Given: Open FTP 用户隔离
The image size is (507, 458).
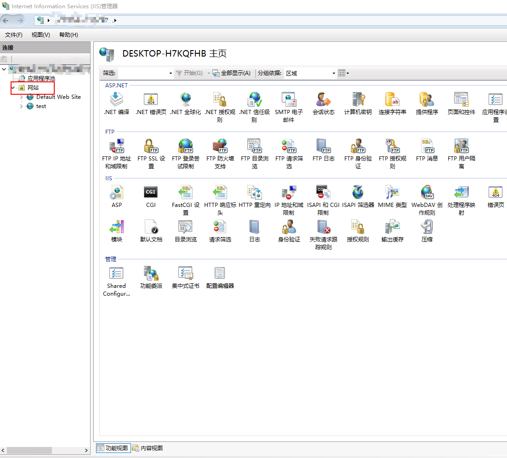Looking at the screenshot, I should (461, 154).
